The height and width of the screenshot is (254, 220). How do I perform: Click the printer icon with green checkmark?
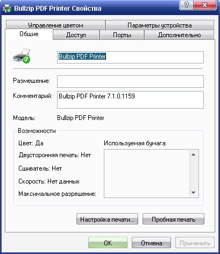tap(22, 56)
